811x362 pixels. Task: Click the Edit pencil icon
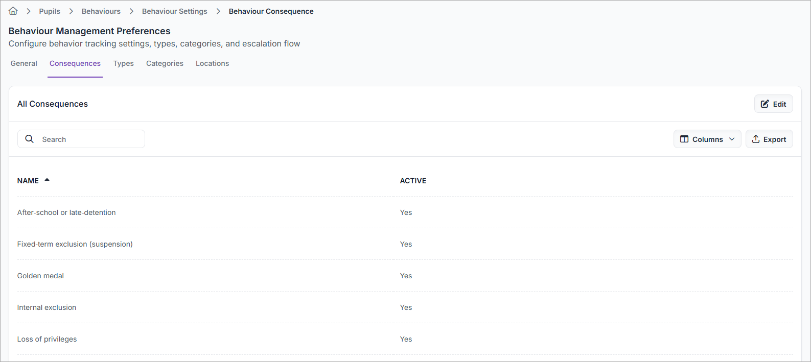click(x=764, y=104)
